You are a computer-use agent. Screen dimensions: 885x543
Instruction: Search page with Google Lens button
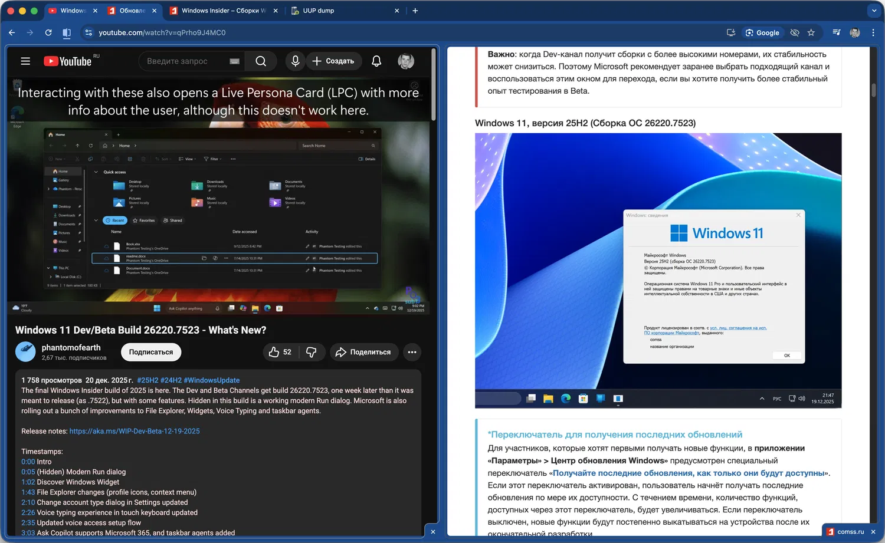[x=762, y=32]
